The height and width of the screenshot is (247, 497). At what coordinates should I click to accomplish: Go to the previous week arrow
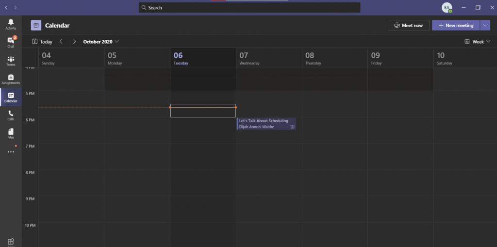(61, 42)
